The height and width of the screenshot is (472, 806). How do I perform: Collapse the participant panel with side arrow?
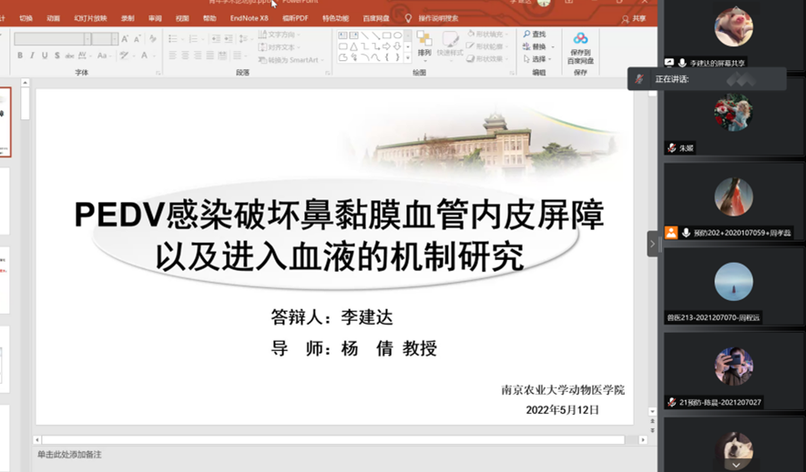tap(652, 244)
